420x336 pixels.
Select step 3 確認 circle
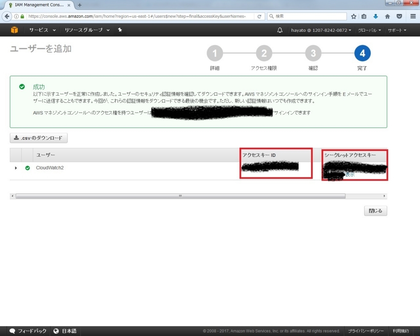pos(313,53)
